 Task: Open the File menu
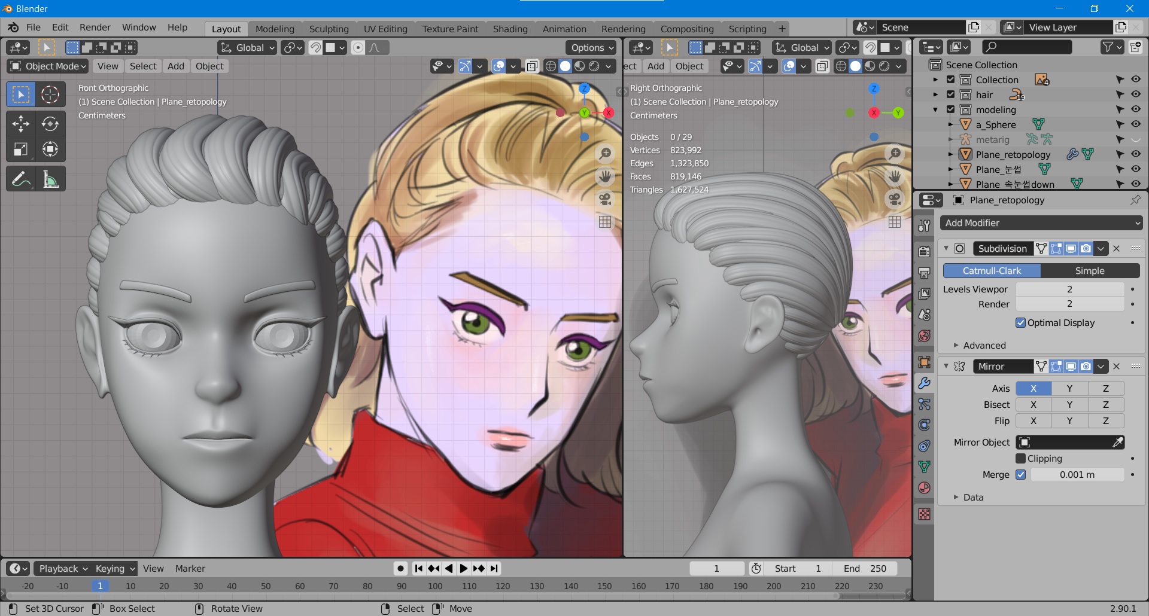point(34,28)
